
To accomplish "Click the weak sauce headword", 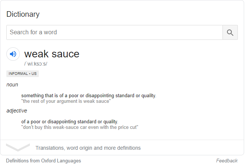I will coord(52,54).
